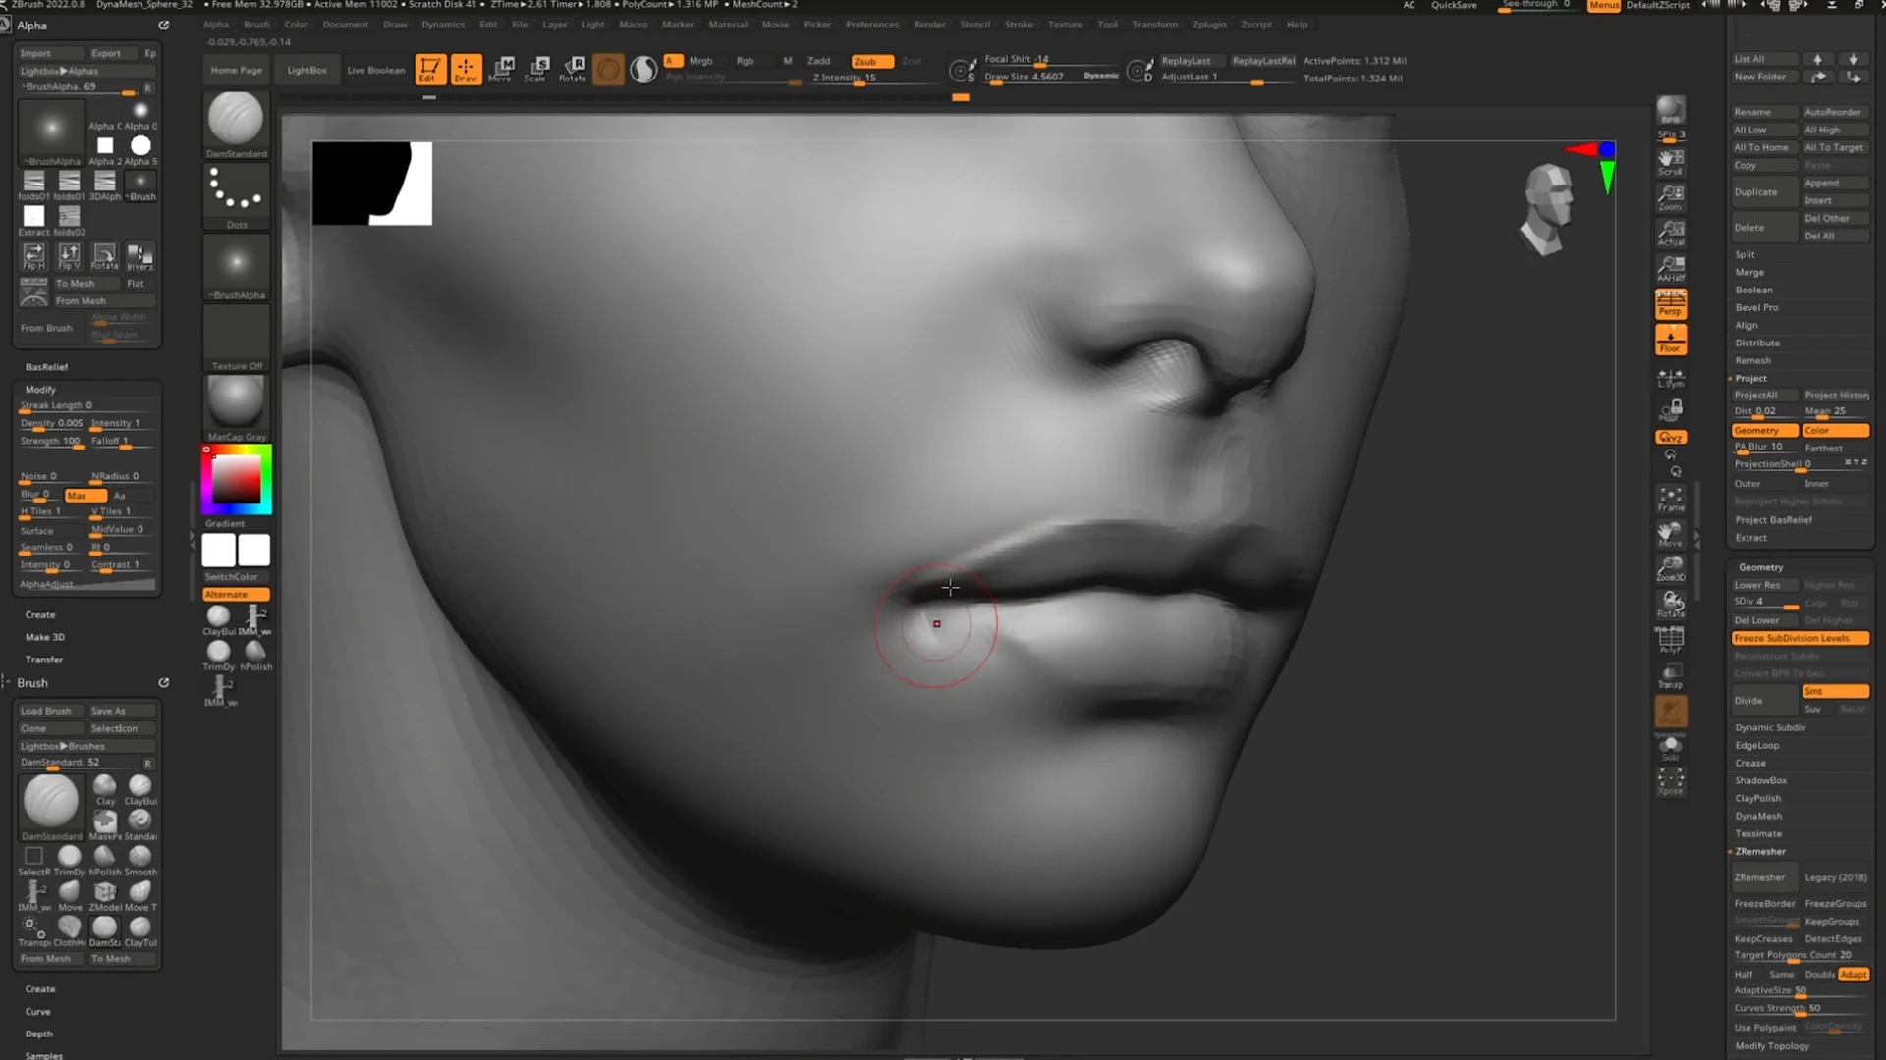
Task: Open the MatCap Gray material picker
Action: [x=236, y=408]
